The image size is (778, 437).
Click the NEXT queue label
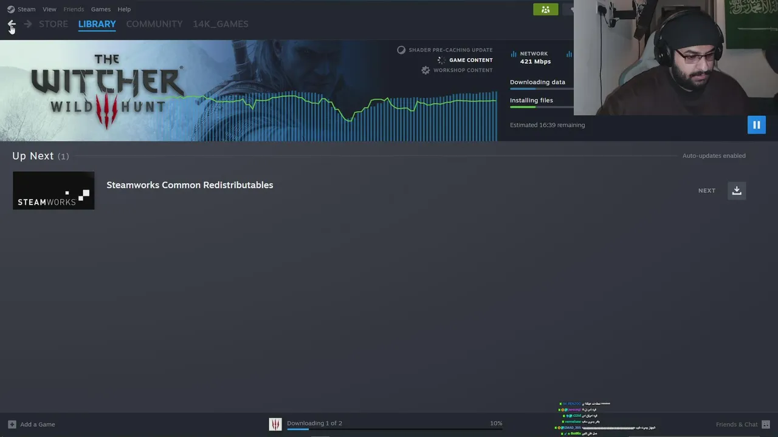(x=706, y=191)
